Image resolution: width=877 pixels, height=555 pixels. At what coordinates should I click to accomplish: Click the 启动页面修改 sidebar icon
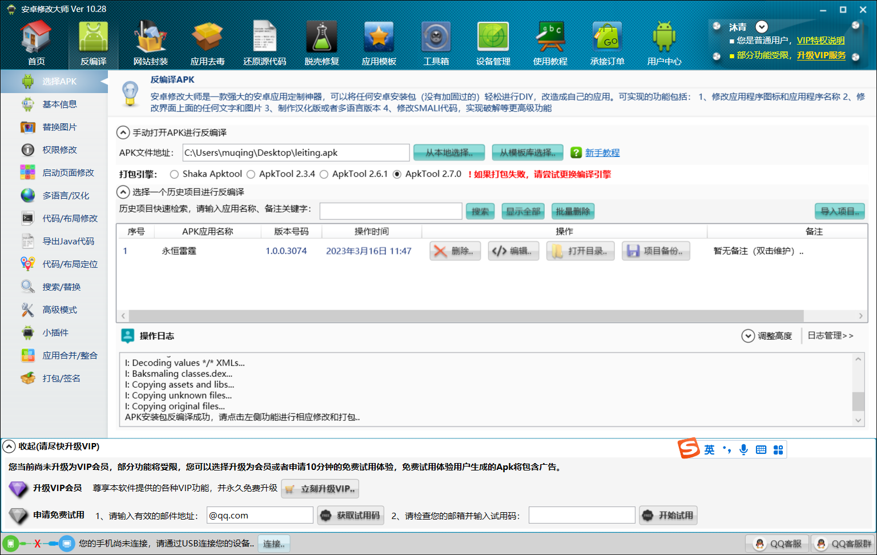tap(28, 172)
